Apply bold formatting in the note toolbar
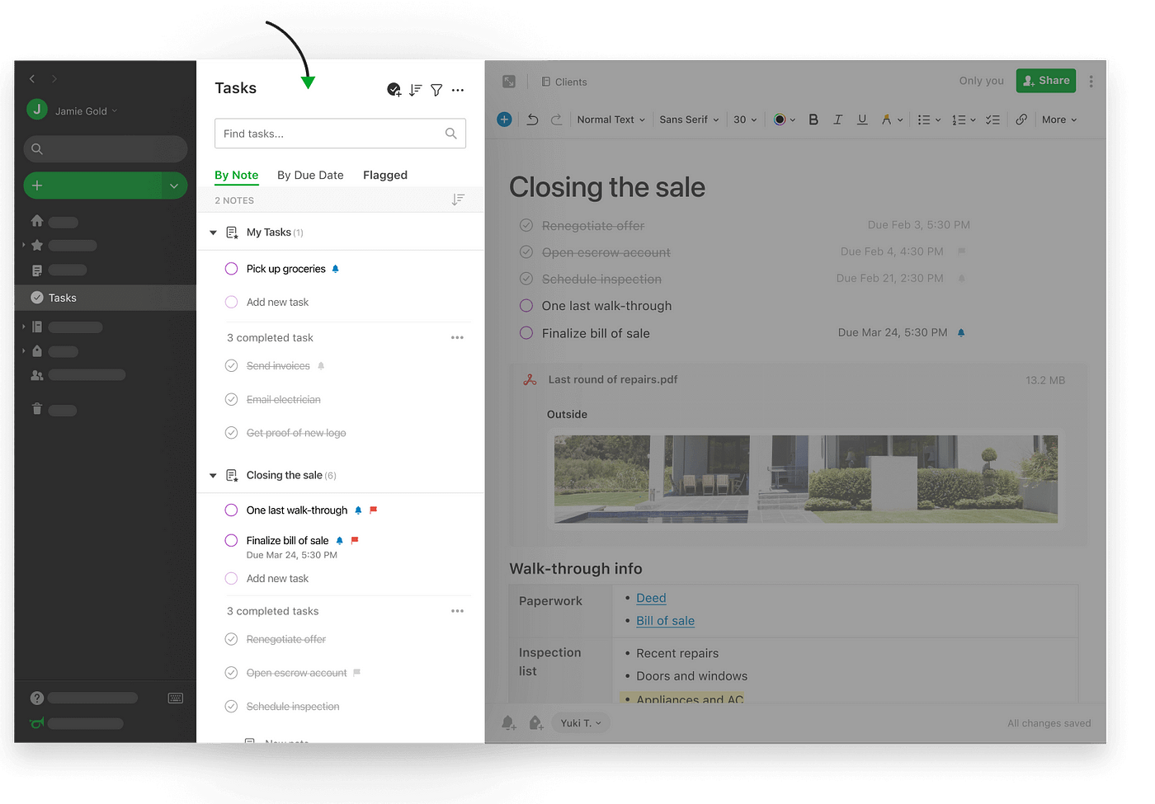The height and width of the screenshot is (804, 1155). (813, 120)
